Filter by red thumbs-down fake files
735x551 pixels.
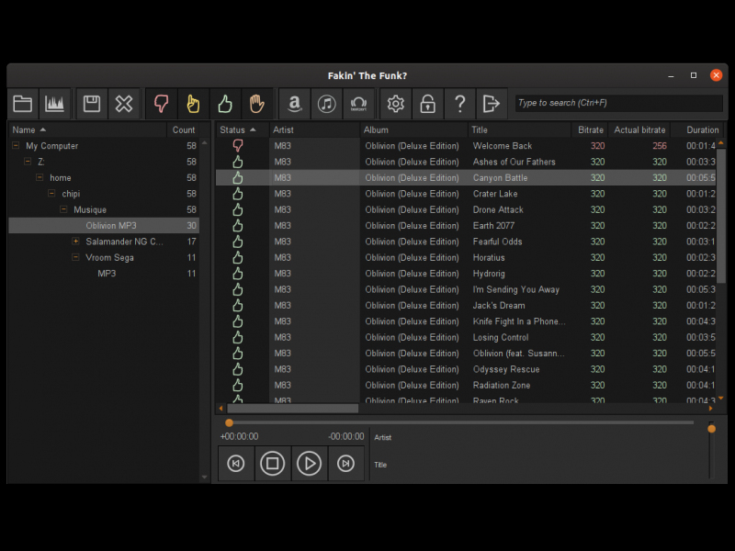(161, 104)
